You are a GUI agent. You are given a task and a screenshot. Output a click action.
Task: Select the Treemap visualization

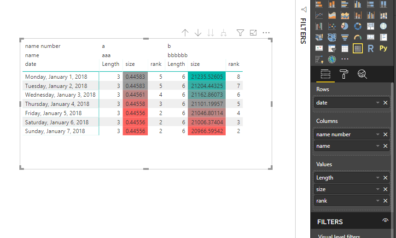click(371, 26)
